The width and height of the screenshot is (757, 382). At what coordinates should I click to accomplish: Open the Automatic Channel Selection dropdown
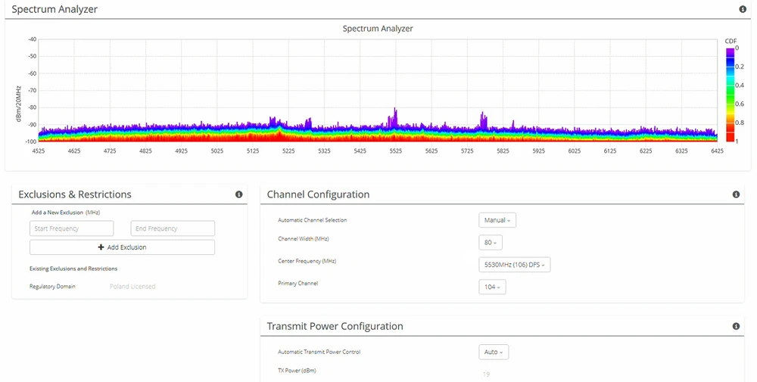click(x=497, y=220)
